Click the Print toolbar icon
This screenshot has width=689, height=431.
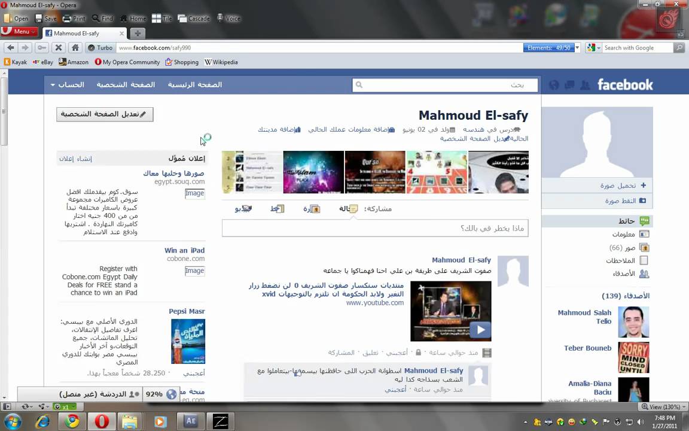coord(74,19)
